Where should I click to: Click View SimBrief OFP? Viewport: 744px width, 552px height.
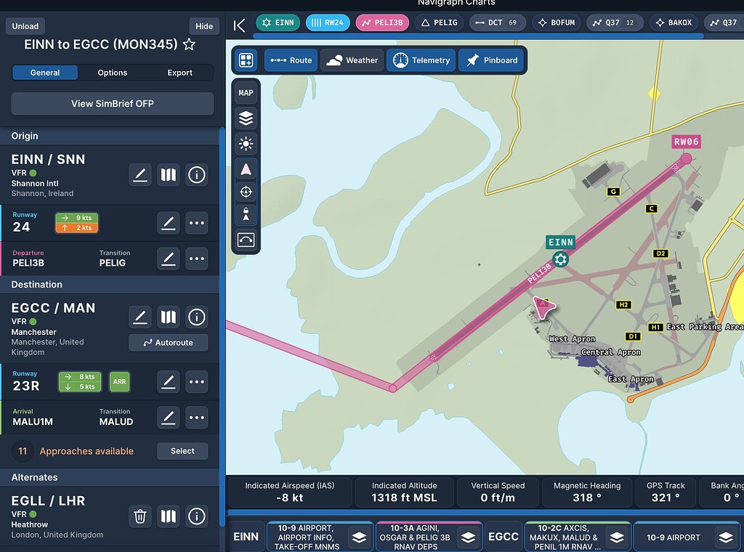click(x=112, y=104)
